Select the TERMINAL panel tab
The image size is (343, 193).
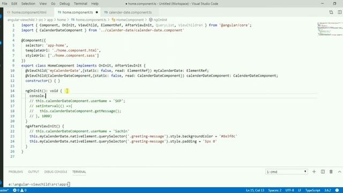tap(79, 172)
